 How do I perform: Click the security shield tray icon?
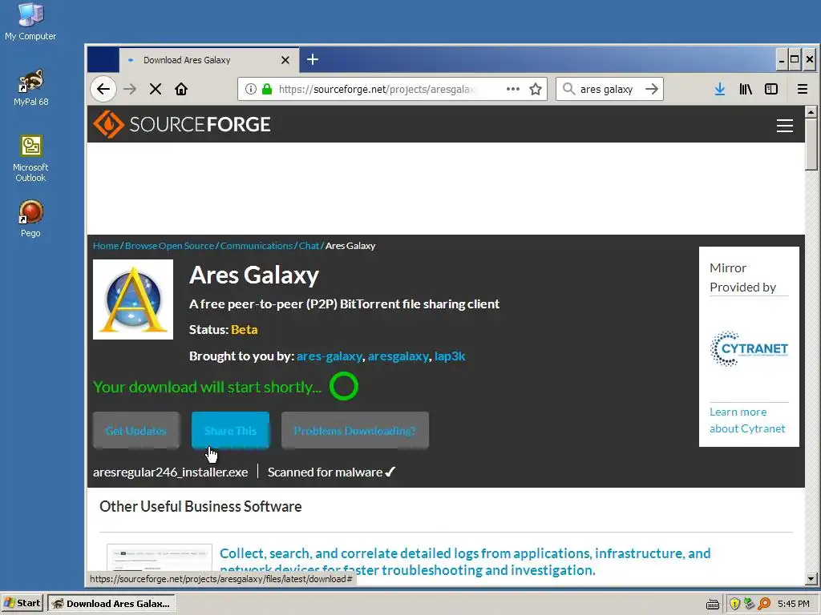point(734,604)
